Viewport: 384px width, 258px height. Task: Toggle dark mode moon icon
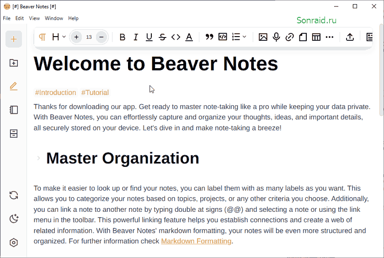(14, 219)
